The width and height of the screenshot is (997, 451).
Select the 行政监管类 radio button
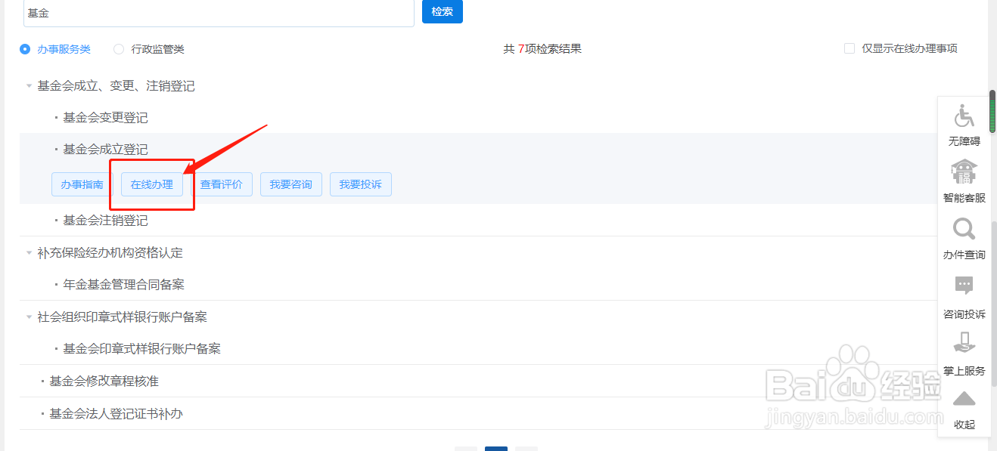119,49
